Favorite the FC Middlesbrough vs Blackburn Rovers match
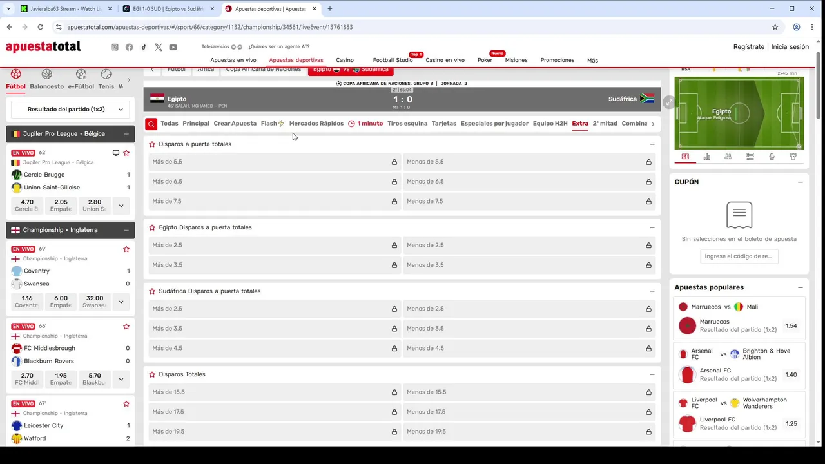Viewport: 825px width, 464px height. [x=126, y=327]
